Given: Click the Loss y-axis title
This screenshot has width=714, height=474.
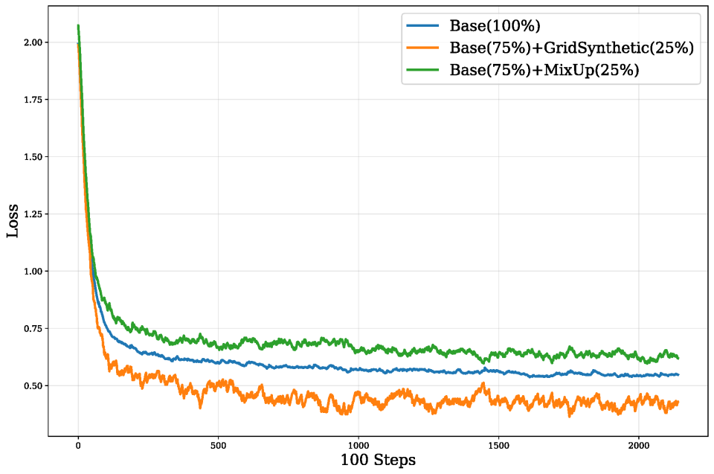Looking at the screenshot, I should point(13,220).
